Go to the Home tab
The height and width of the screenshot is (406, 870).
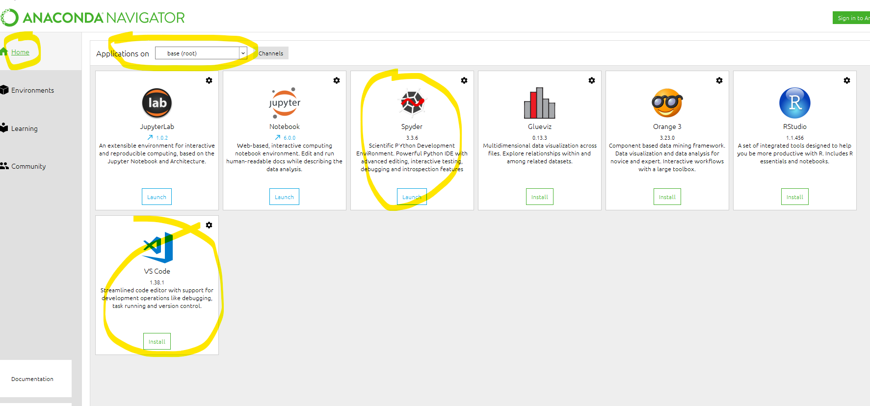pos(20,52)
